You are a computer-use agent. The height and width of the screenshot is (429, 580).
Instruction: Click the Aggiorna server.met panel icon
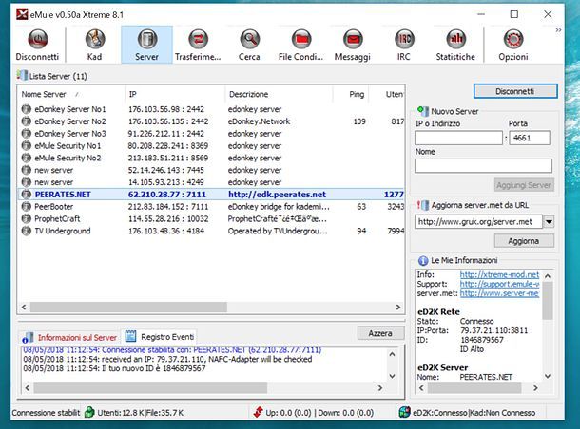pos(423,205)
